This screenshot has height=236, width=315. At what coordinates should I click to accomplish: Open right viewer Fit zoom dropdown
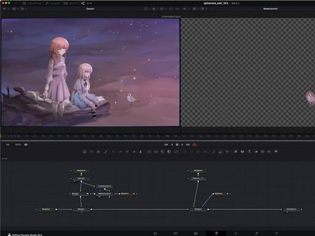point(187,9)
